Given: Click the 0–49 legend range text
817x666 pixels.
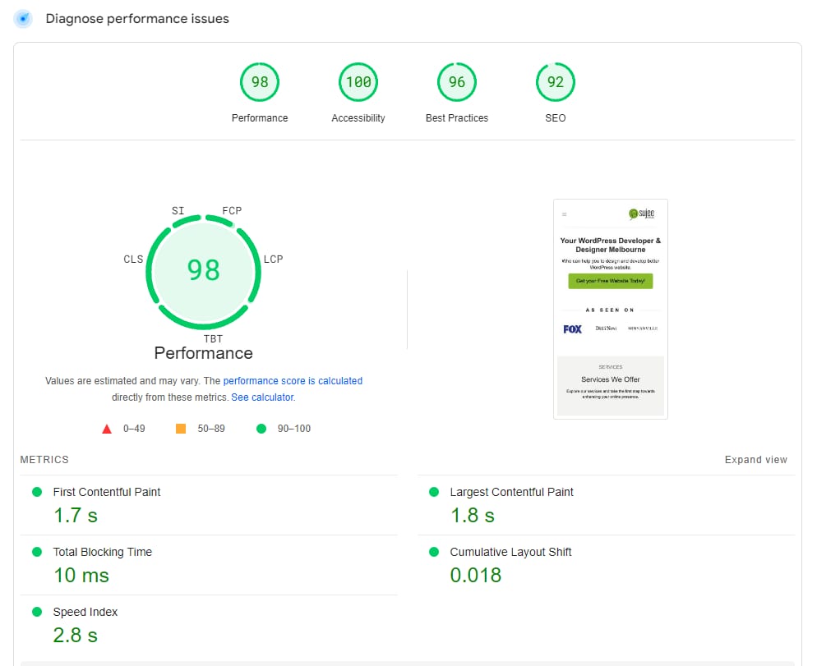Looking at the screenshot, I should (x=134, y=429).
